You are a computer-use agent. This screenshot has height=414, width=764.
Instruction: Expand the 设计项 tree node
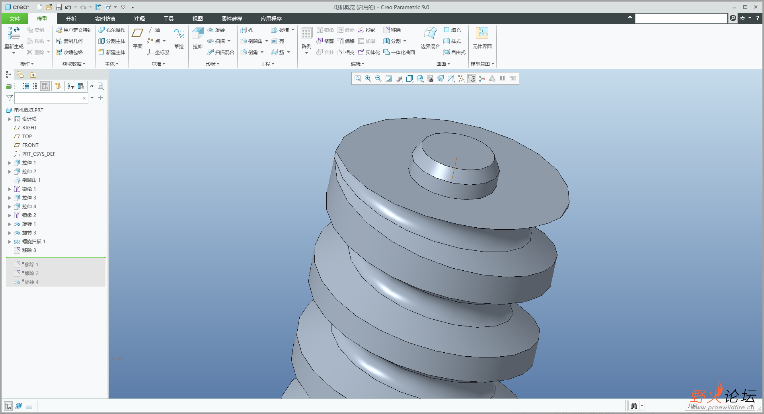coord(10,119)
